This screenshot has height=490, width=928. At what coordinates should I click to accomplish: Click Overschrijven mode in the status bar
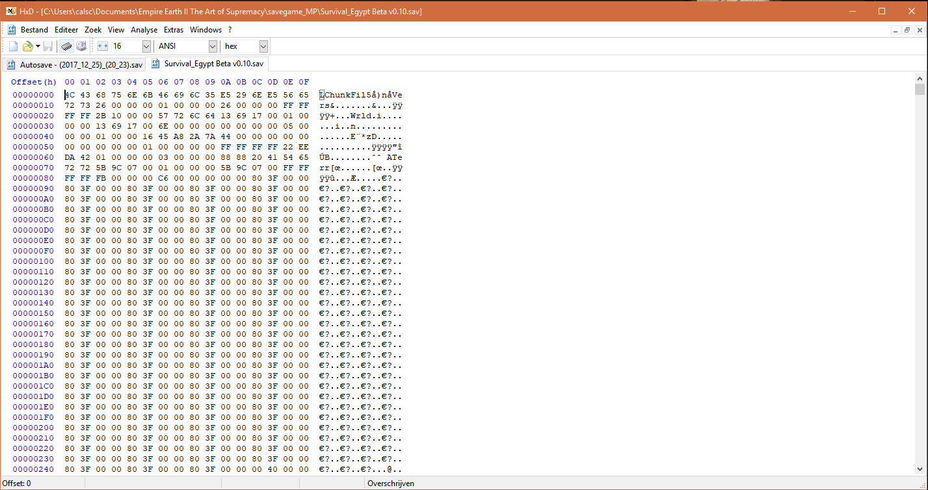click(x=391, y=484)
